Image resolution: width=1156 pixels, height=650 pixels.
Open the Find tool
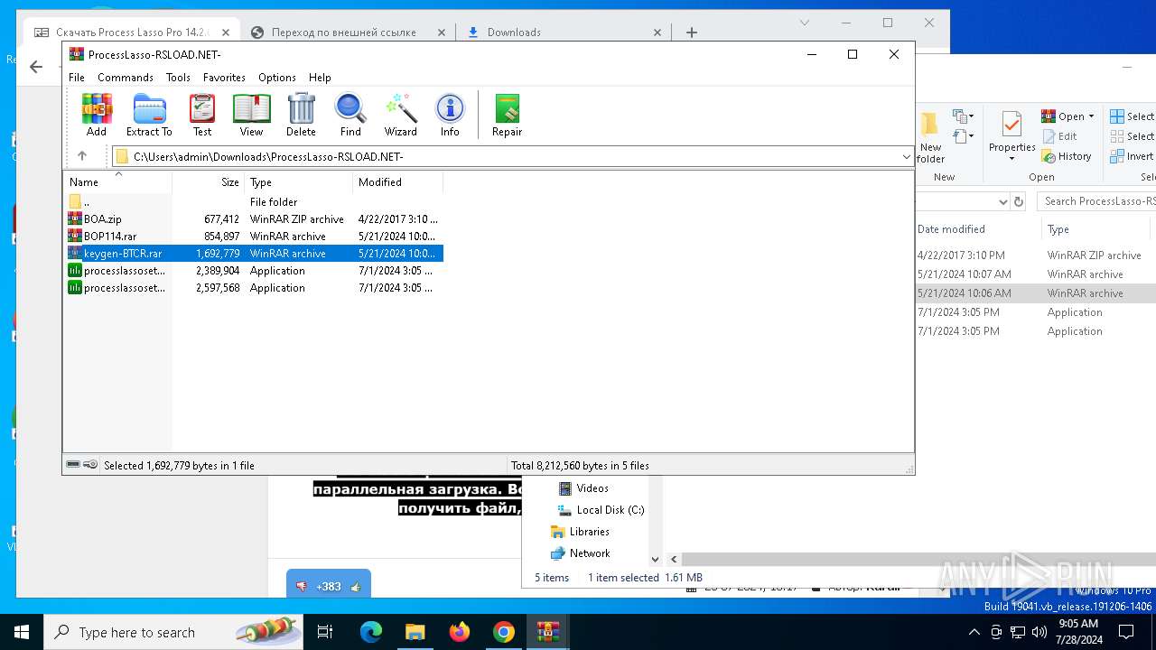(x=350, y=115)
